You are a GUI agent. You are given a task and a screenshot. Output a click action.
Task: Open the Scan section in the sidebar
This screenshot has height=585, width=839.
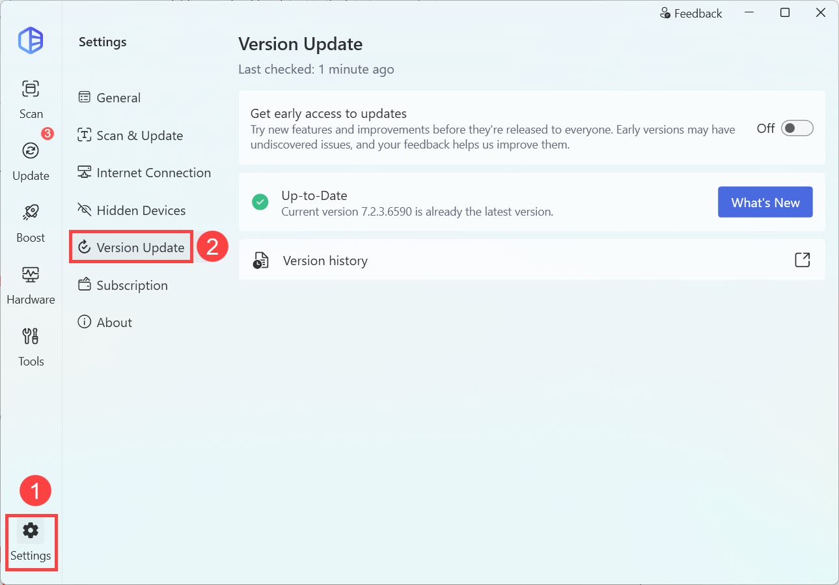[31, 100]
